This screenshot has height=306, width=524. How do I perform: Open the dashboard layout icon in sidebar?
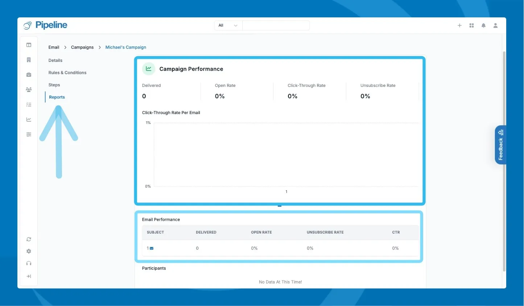(x=29, y=45)
